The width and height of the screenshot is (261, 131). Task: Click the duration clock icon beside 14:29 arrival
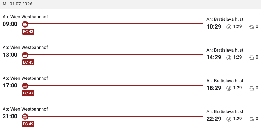[229, 58]
